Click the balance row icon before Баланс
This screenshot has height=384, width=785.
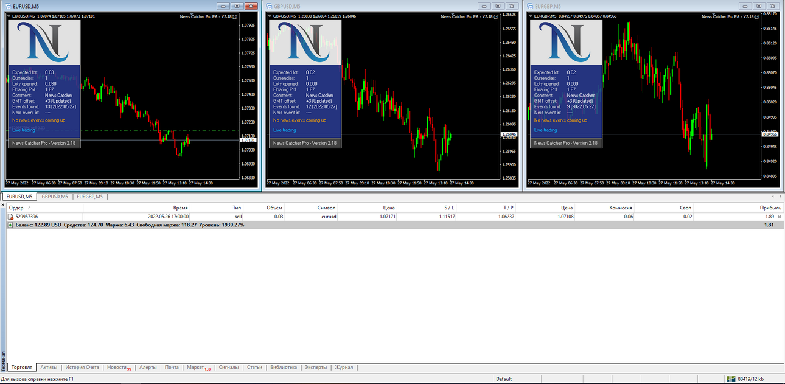pyautogui.click(x=11, y=225)
